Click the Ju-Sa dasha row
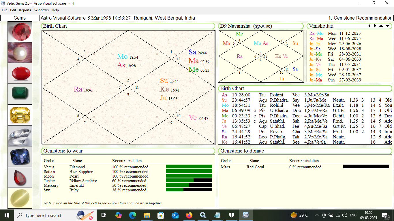 [x=335, y=49]
